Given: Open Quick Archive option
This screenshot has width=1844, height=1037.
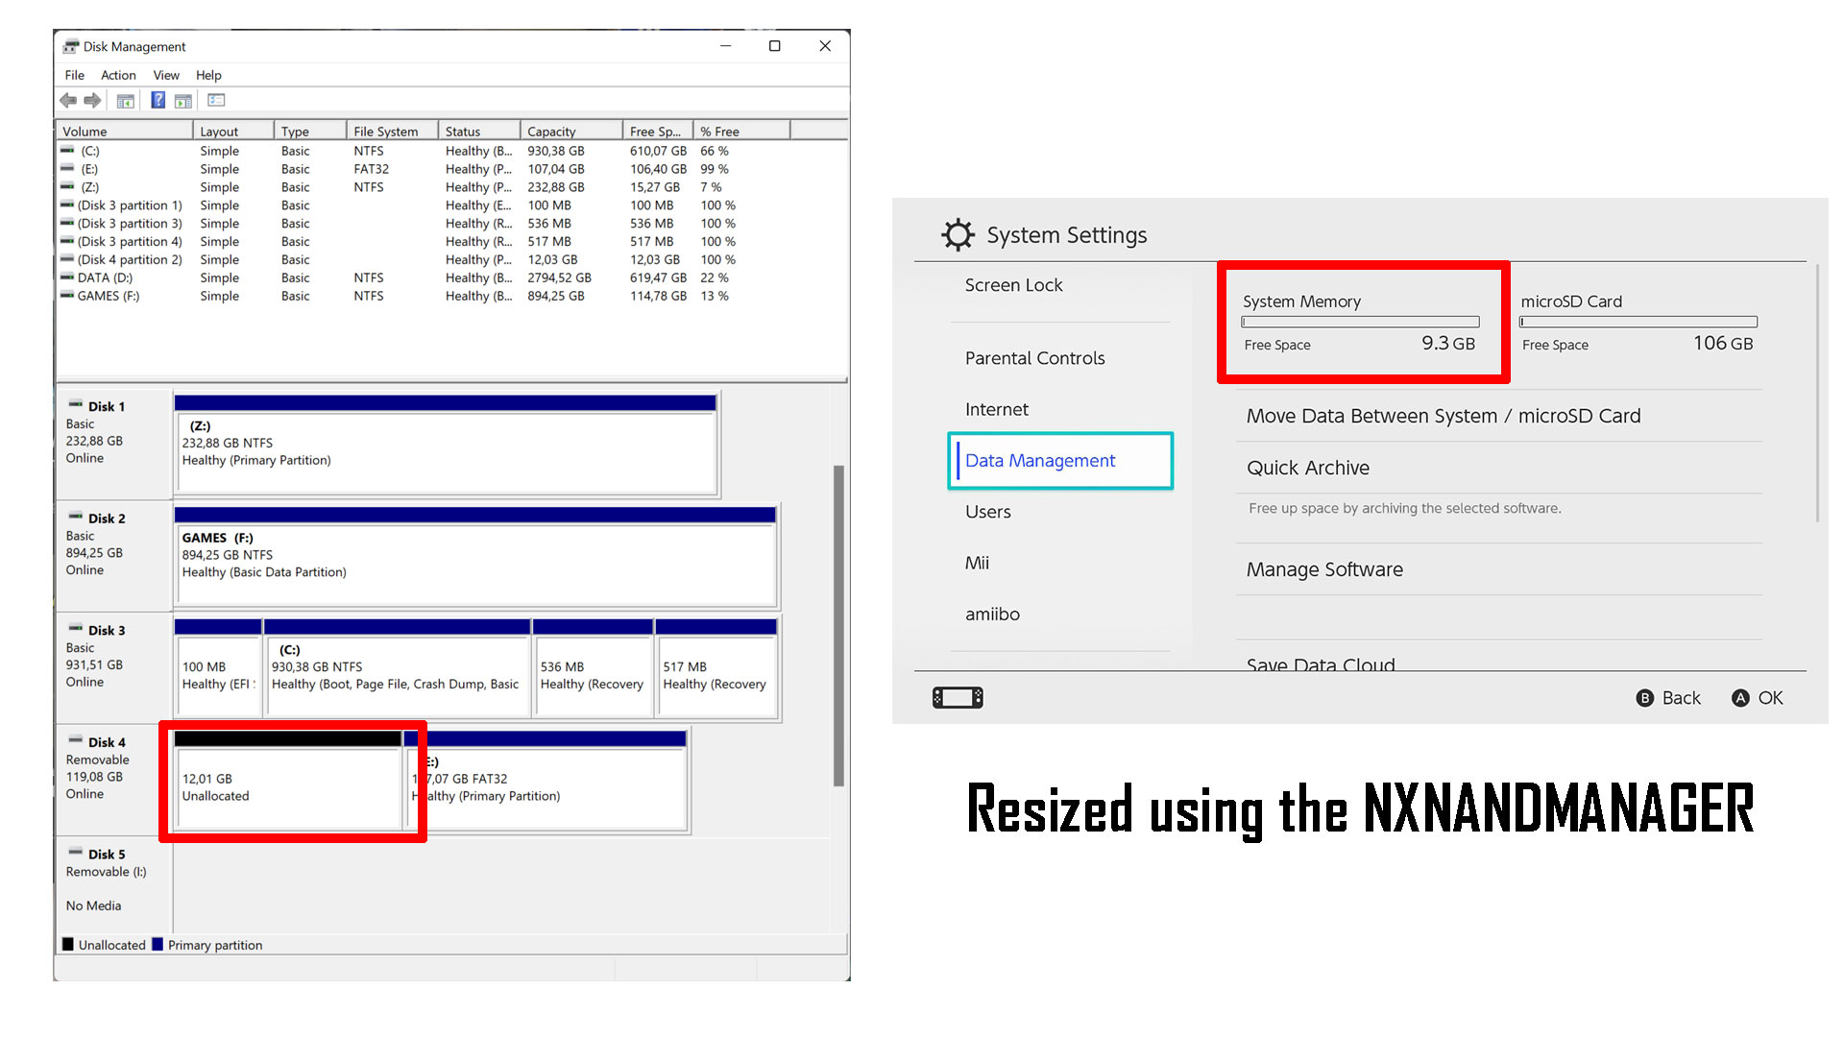Looking at the screenshot, I should pyautogui.click(x=1307, y=468).
